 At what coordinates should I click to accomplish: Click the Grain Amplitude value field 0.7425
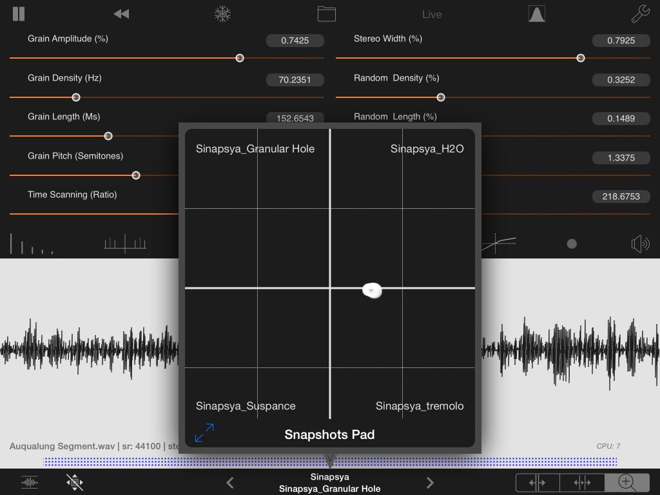tap(295, 41)
